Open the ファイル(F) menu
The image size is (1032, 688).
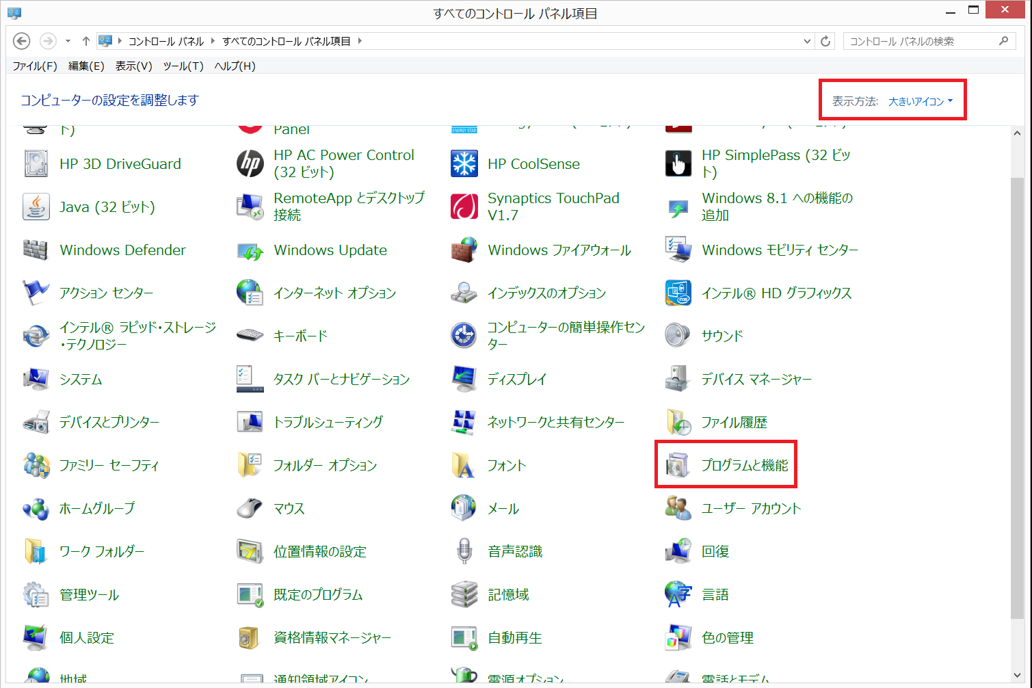coord(35,66)
